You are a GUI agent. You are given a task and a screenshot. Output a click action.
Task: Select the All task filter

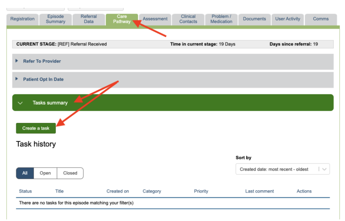(25, 173)
